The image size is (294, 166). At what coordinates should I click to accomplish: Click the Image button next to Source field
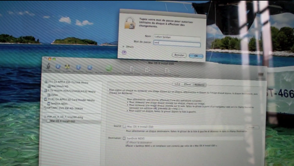pos(252,127)
